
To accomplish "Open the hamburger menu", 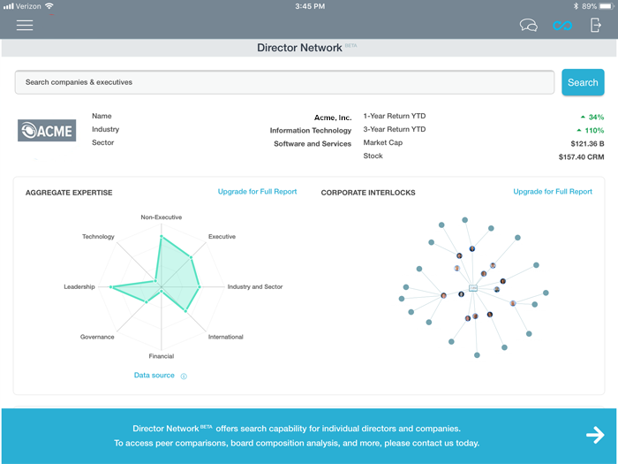I will [x=25, y=25].
